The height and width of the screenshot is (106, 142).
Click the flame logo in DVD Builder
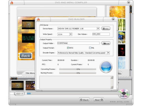click(38, 19)
